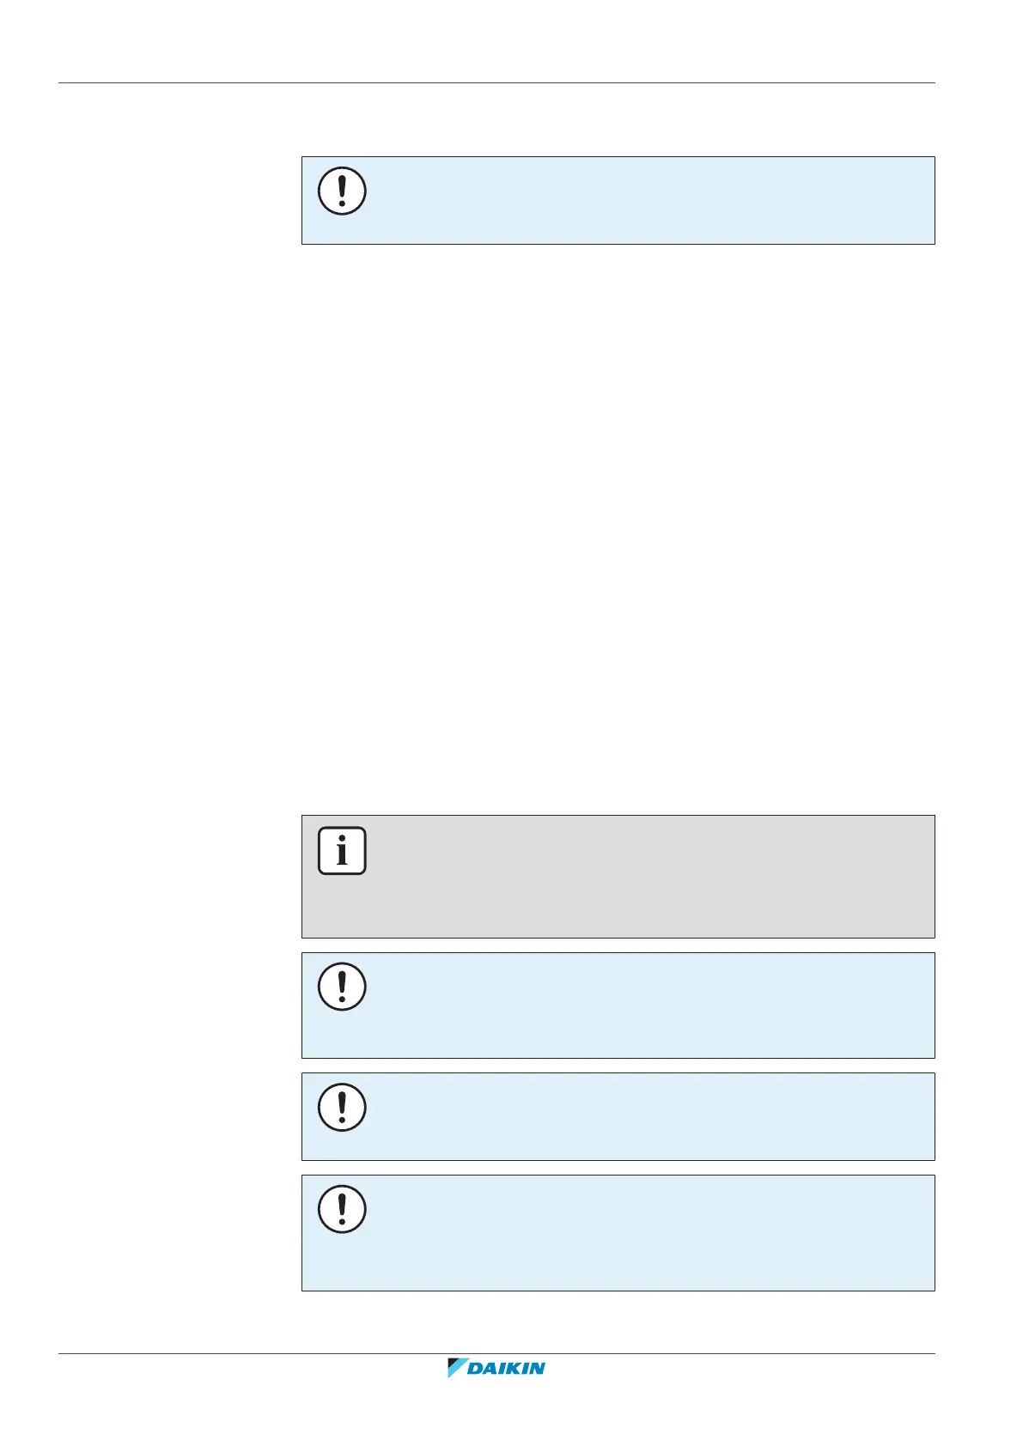Image resolution: width=1023 pixels, height=1446 pixels.
Task: Click exclamation icon in the last blue notice
Action: tap(342, 1209)
